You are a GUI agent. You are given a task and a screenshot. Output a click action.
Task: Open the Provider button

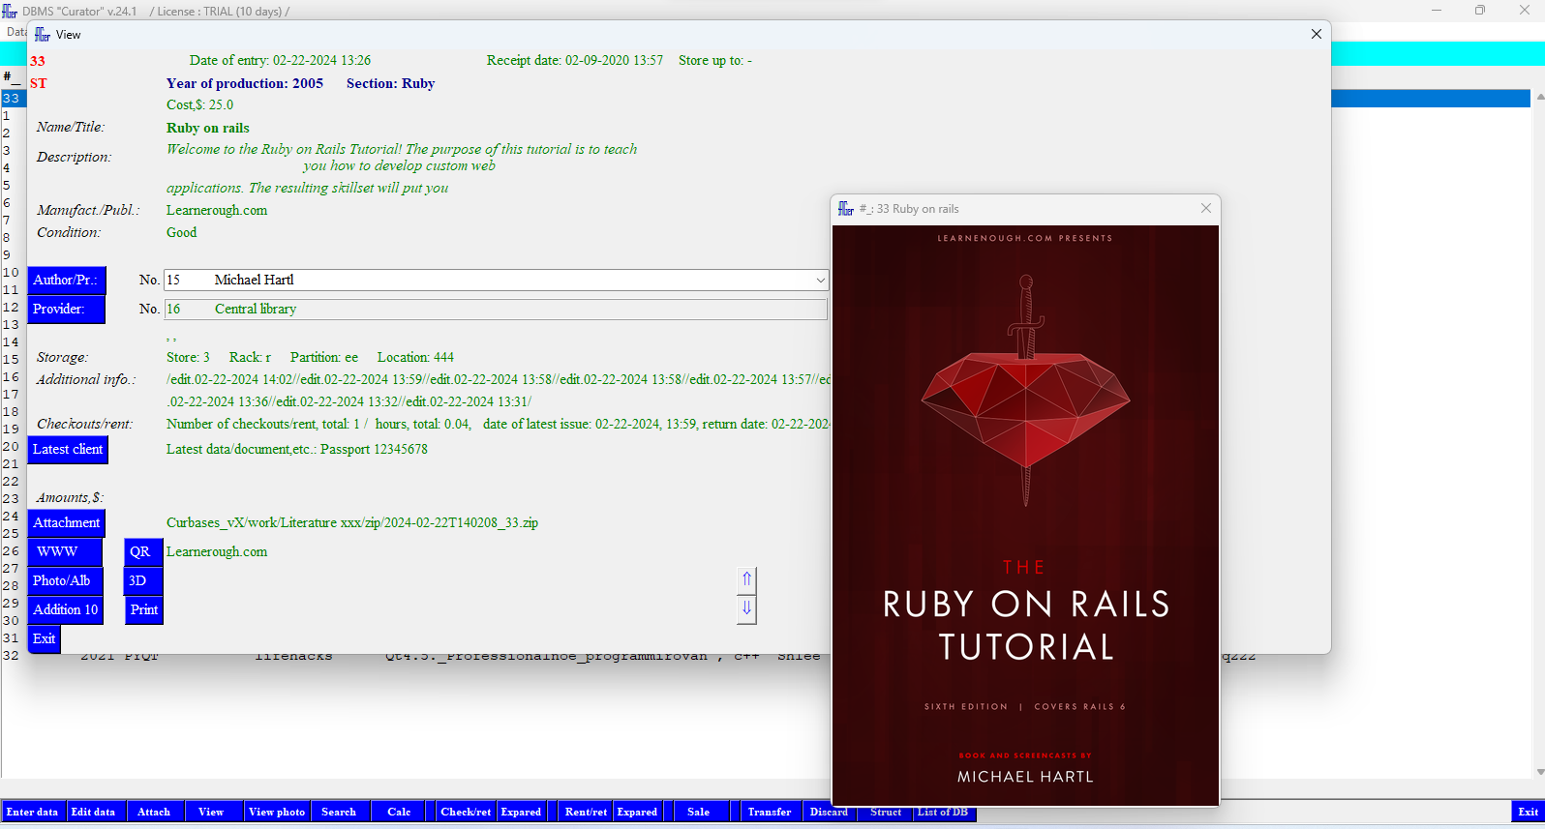coord(66,310)
